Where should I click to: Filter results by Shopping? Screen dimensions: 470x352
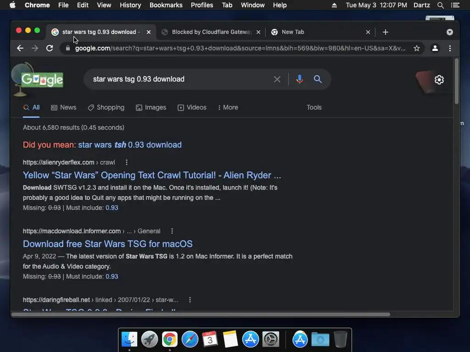pos(106,107)
